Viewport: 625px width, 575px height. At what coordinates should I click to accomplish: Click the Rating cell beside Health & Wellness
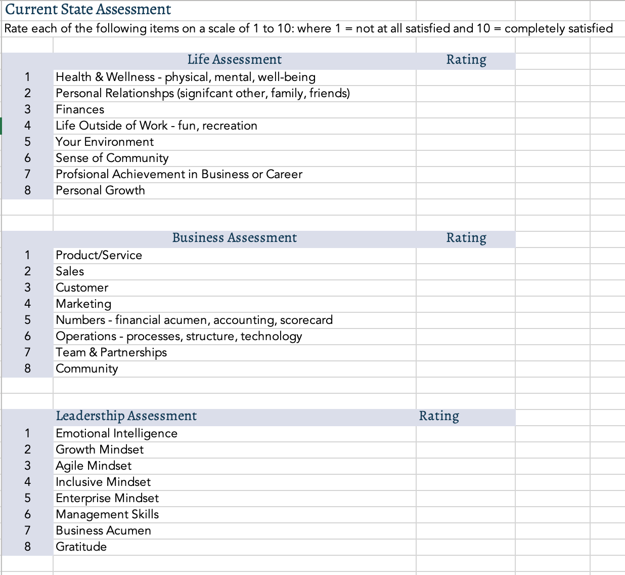(x=465, y=77)
